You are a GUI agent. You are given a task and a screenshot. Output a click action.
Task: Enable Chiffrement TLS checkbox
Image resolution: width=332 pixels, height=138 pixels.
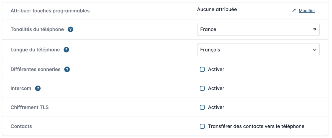coord(202,107)
